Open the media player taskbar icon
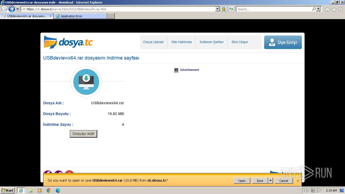The width and height of the screenshot is (345, 194). [x=40, y=190]
